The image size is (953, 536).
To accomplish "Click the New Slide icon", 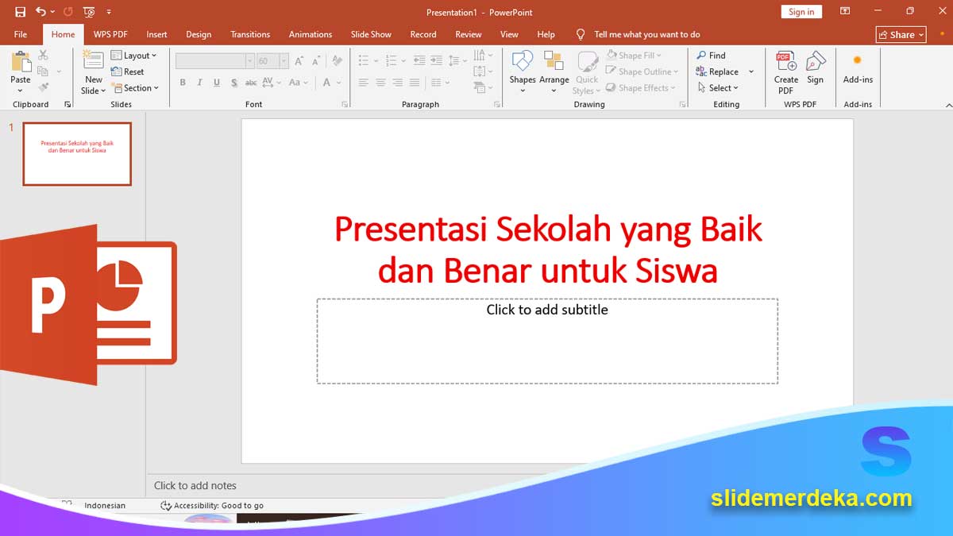I will point(94,61).
